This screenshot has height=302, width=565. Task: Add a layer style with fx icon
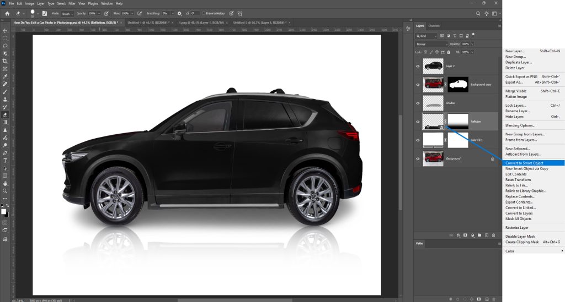[x=459, y=235]
